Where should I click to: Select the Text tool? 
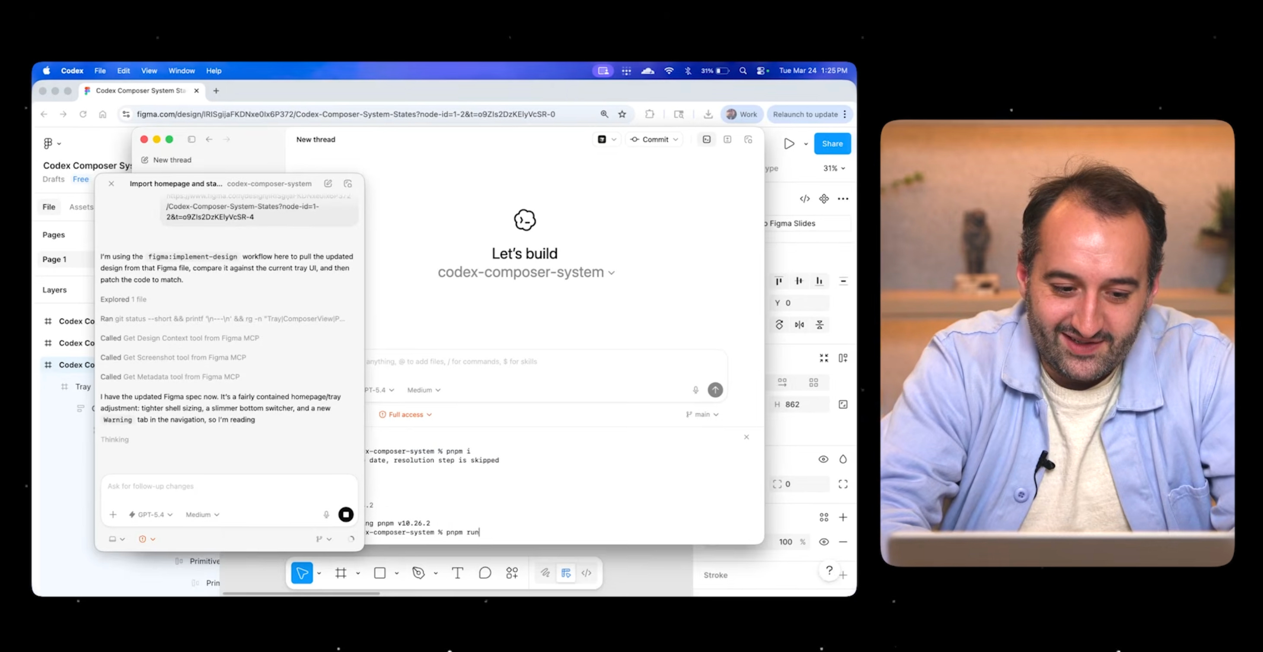point(457,573)
